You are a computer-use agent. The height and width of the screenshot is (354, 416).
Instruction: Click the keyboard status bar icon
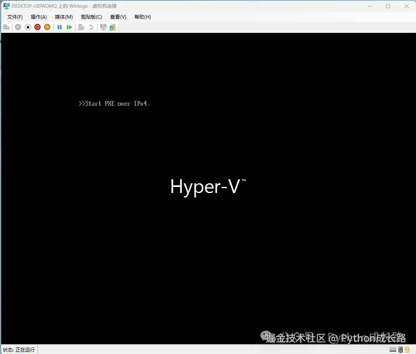pos(393,350)
